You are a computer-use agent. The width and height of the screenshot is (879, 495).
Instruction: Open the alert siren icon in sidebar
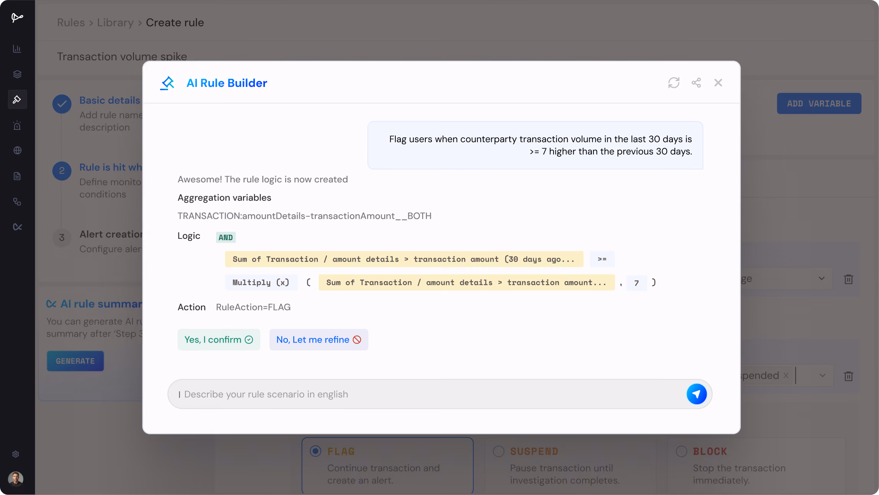(17, 125)
